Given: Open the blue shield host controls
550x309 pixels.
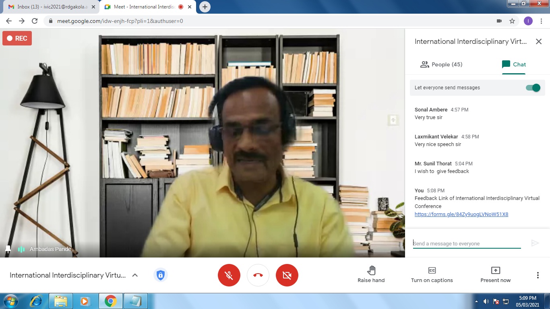Looking at the screenshot, I should click(x=160, y=275).
